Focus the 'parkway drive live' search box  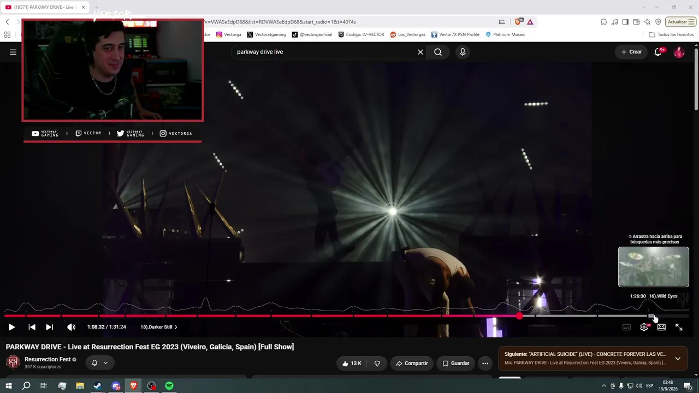pyautogui.click(x=325, y=52)
